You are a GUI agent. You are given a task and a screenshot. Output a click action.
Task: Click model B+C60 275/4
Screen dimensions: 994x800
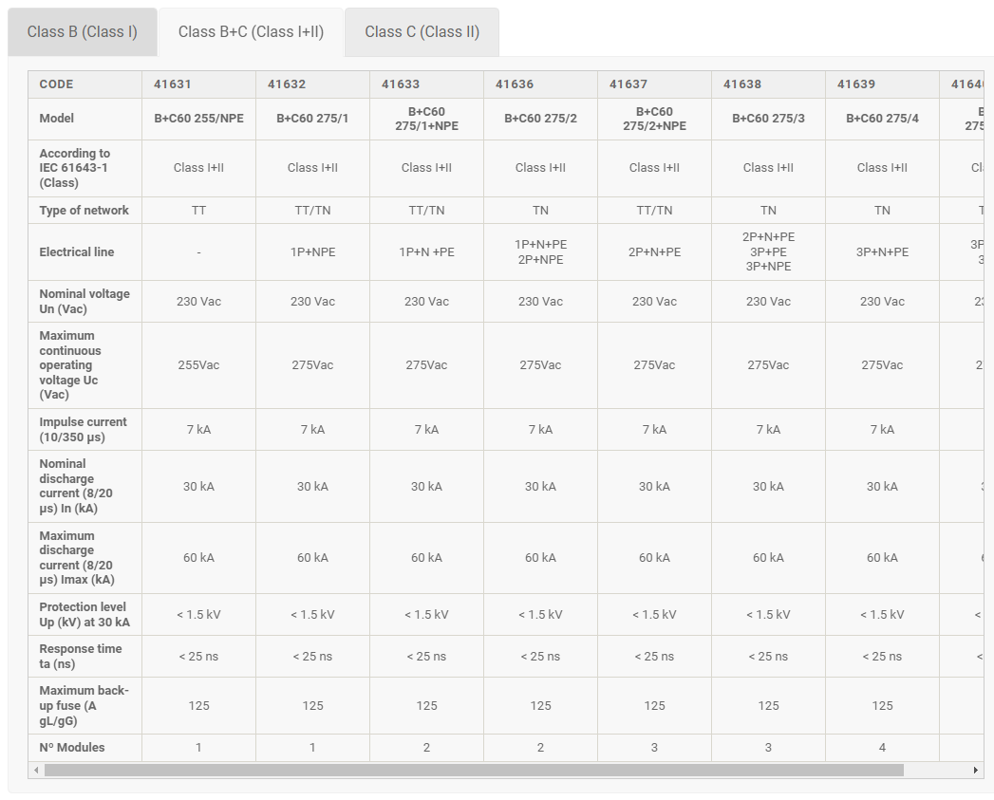tap(882, 119)
